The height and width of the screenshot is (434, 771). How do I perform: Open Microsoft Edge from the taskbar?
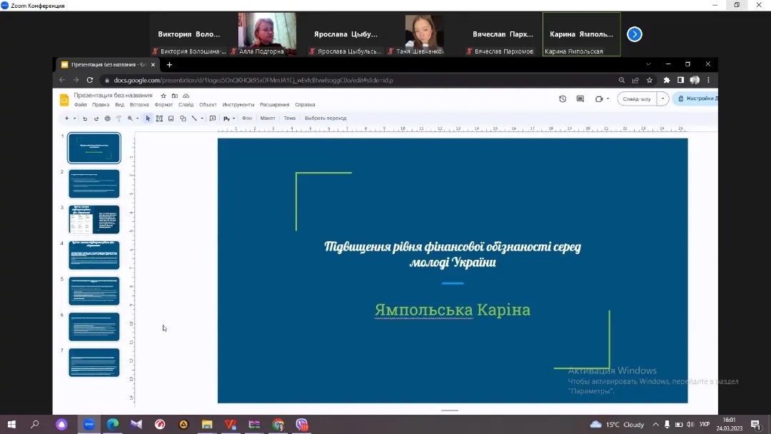(112, 424)
